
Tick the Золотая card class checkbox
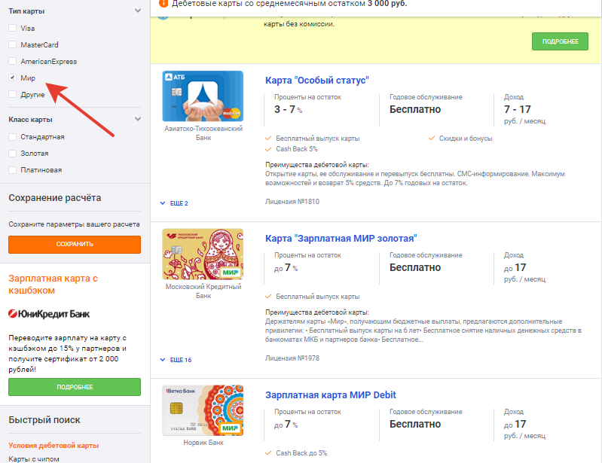coord(12,153)
